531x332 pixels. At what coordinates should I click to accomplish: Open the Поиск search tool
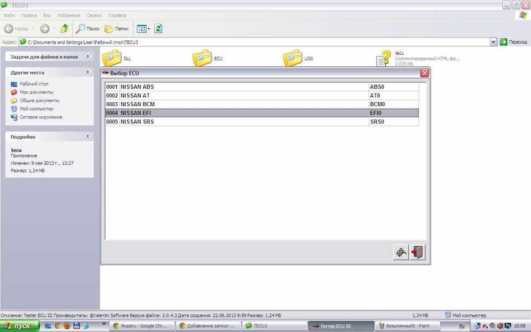click(x=88, y=29)
